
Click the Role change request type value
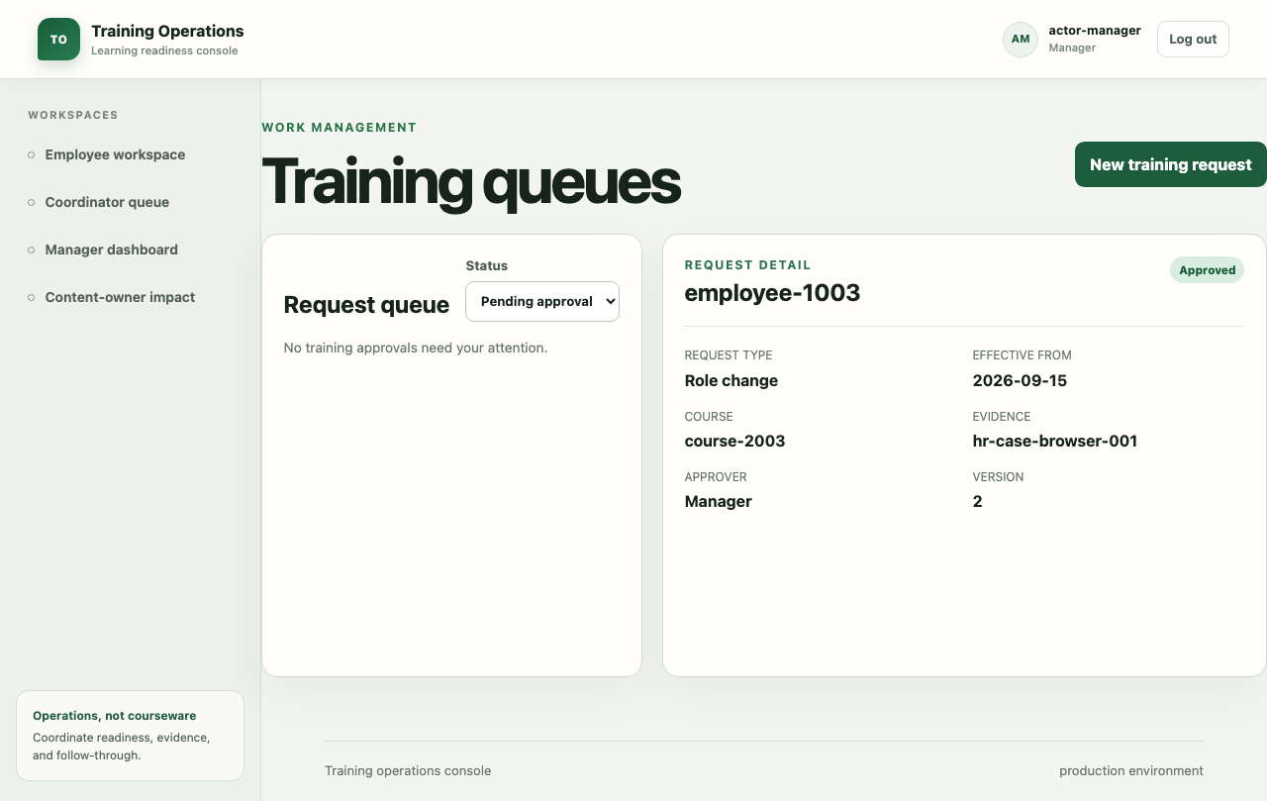731,380
